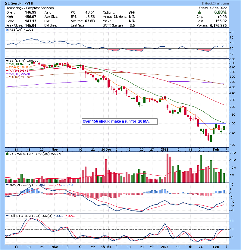
Task: Click the StockCharts.com credit text
Action: pyautogui.click(x=215, y=3)
